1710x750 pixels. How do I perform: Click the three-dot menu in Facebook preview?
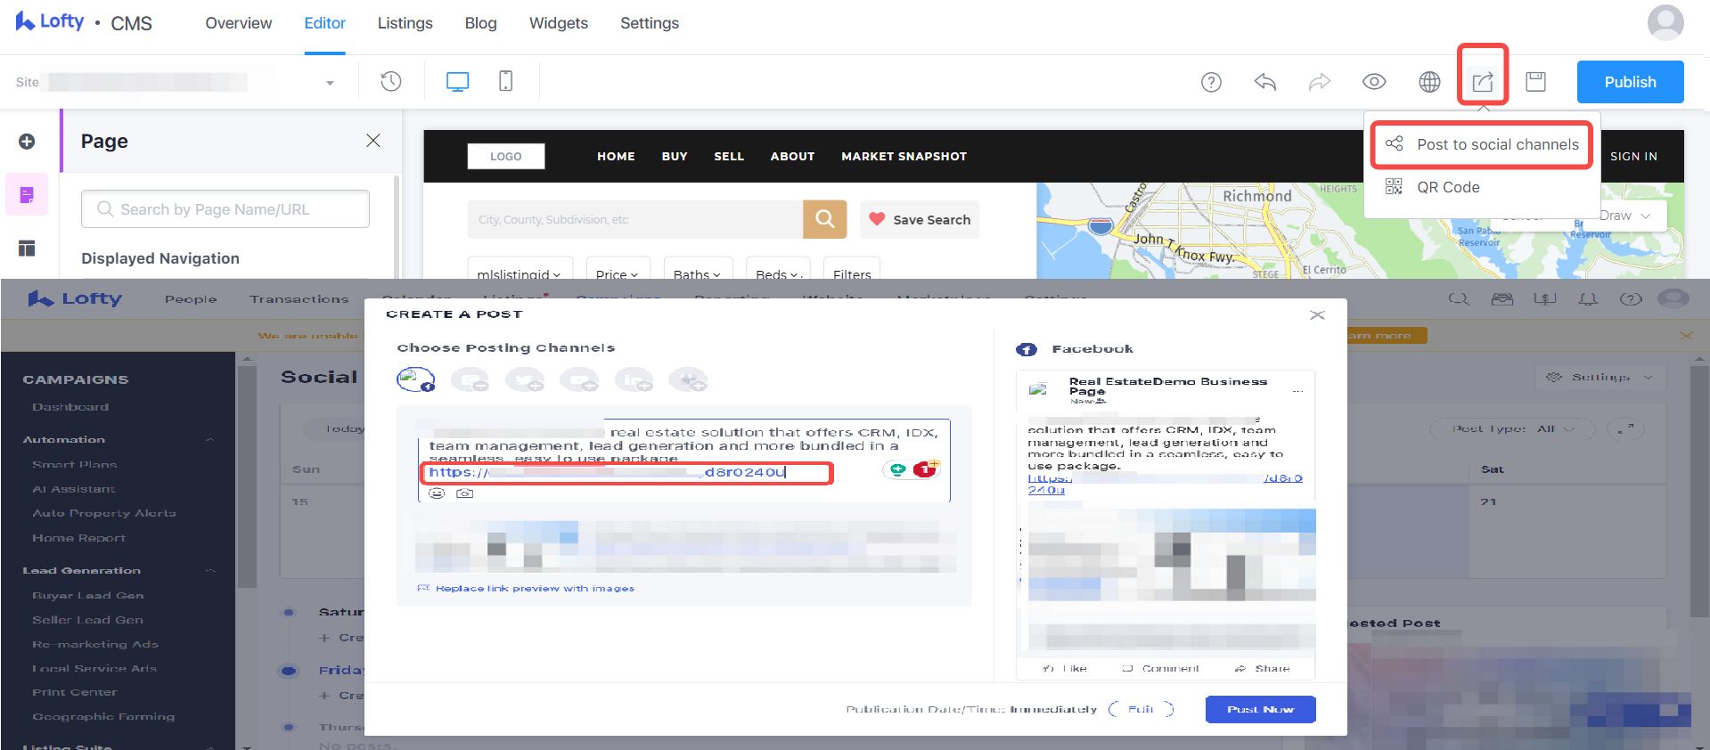tap(1297, 391)
